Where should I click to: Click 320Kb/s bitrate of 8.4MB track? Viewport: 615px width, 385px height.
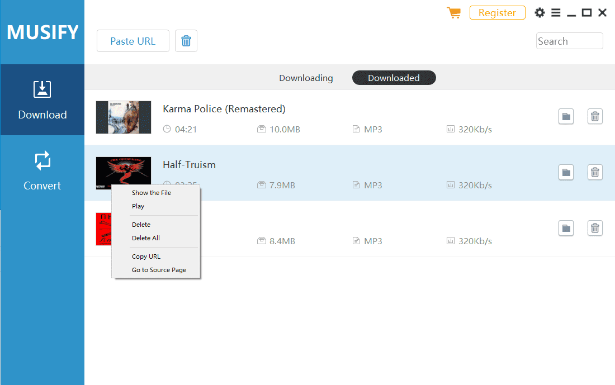(x=475, y=241)
